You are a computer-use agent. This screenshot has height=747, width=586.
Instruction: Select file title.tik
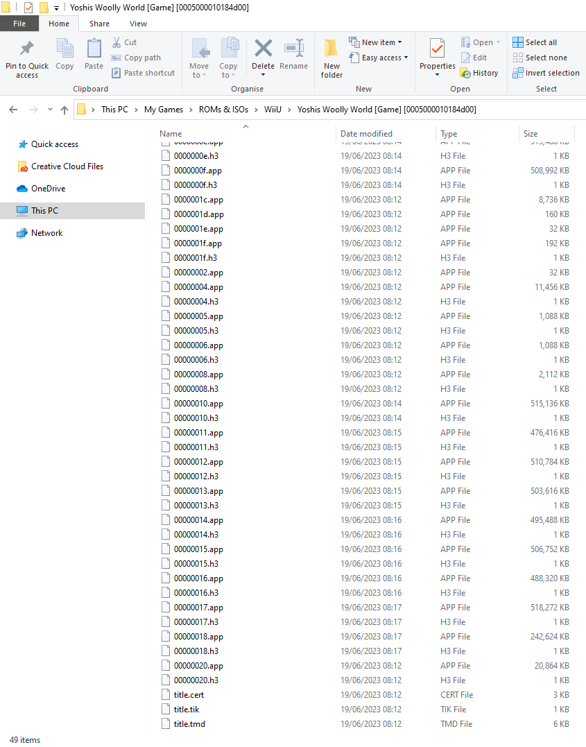187,710
